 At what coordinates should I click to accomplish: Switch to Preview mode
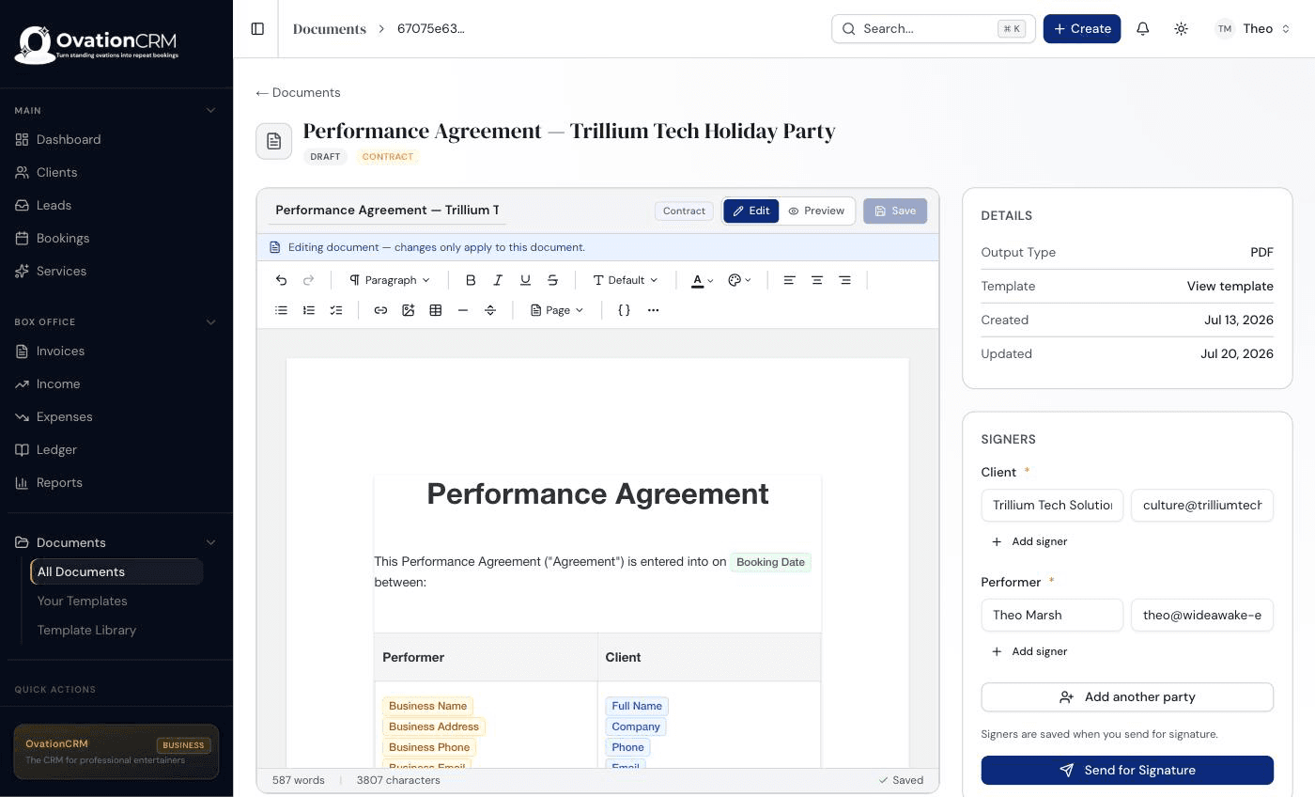coord(816,211)
